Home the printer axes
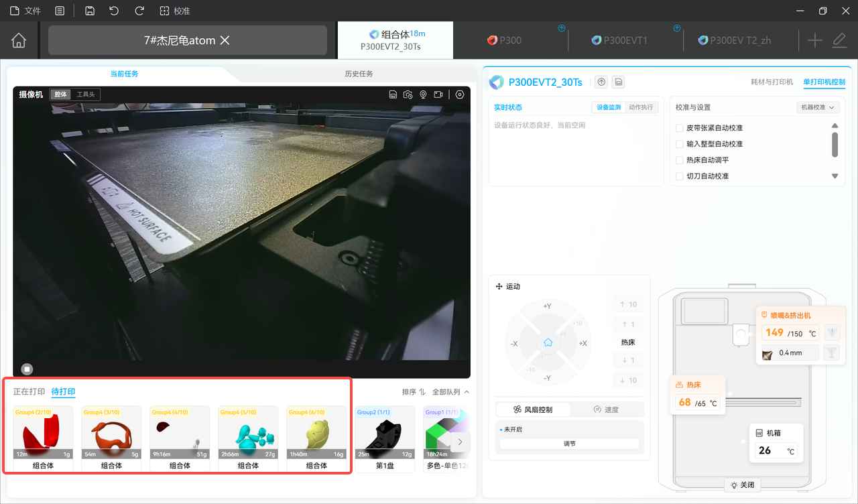Viewport: 858px width, 504px height. 548,342
